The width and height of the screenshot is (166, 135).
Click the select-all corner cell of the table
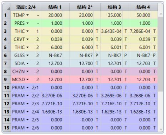pos(7,7)
